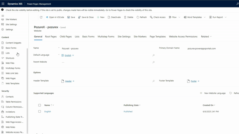Switch to the Page Templates tab
This screenshot has height=134, width=239.
(x=158, y=37)
